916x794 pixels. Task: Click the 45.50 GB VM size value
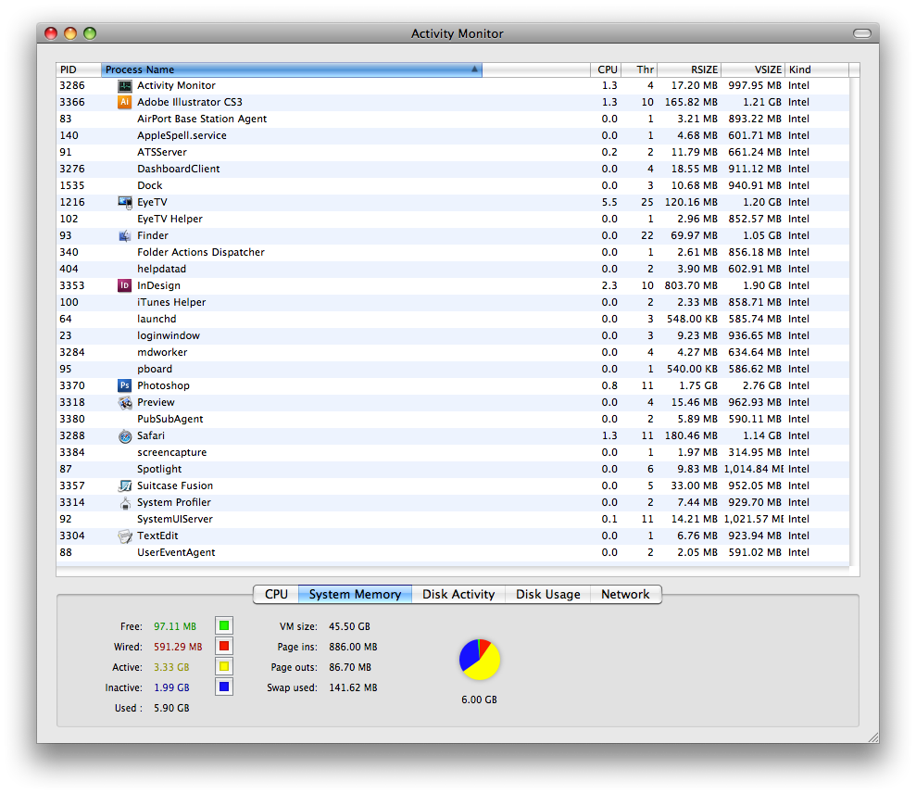349,626
